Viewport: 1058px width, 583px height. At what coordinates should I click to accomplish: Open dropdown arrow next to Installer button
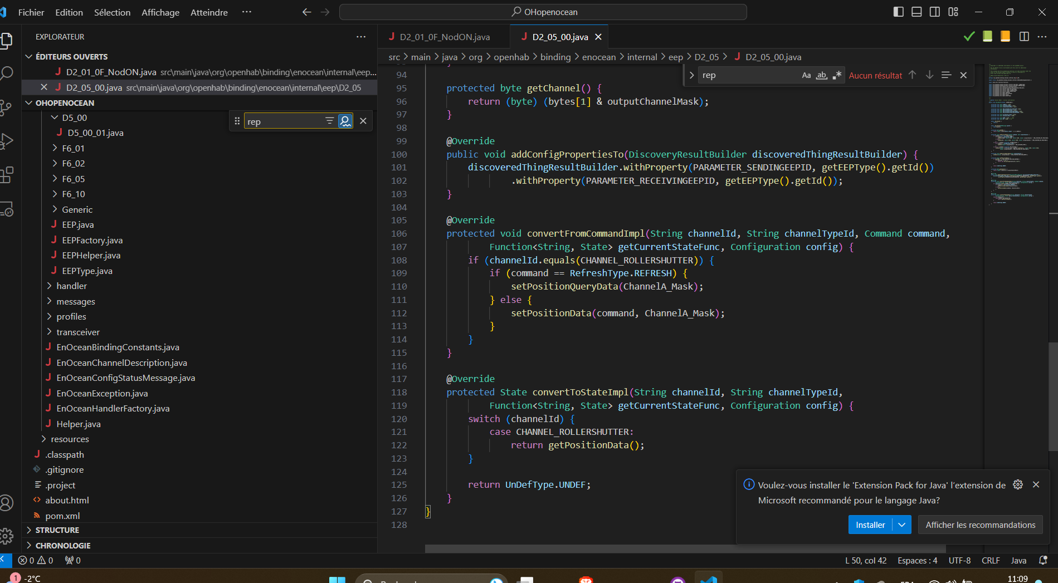[901, 525]
